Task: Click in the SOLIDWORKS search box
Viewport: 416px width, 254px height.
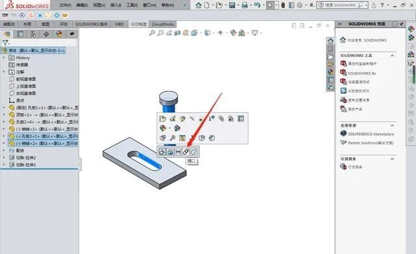Action: (341, 5)
